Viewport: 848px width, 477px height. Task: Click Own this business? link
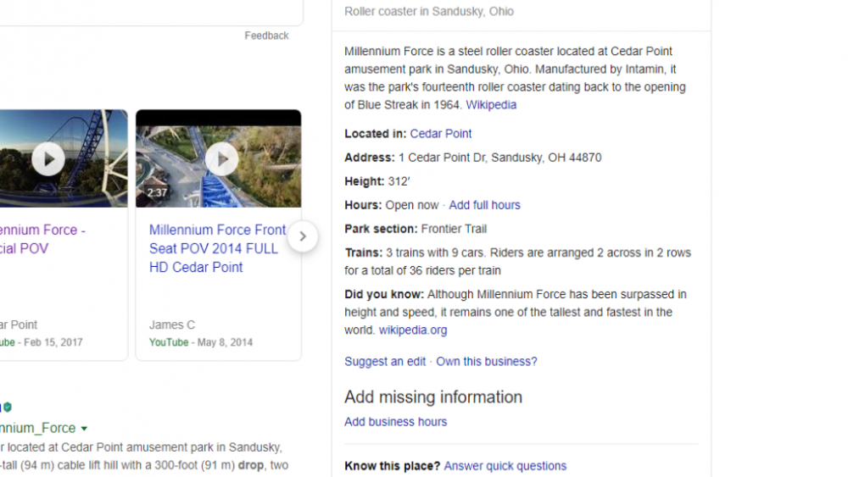(x=487, y=362)
